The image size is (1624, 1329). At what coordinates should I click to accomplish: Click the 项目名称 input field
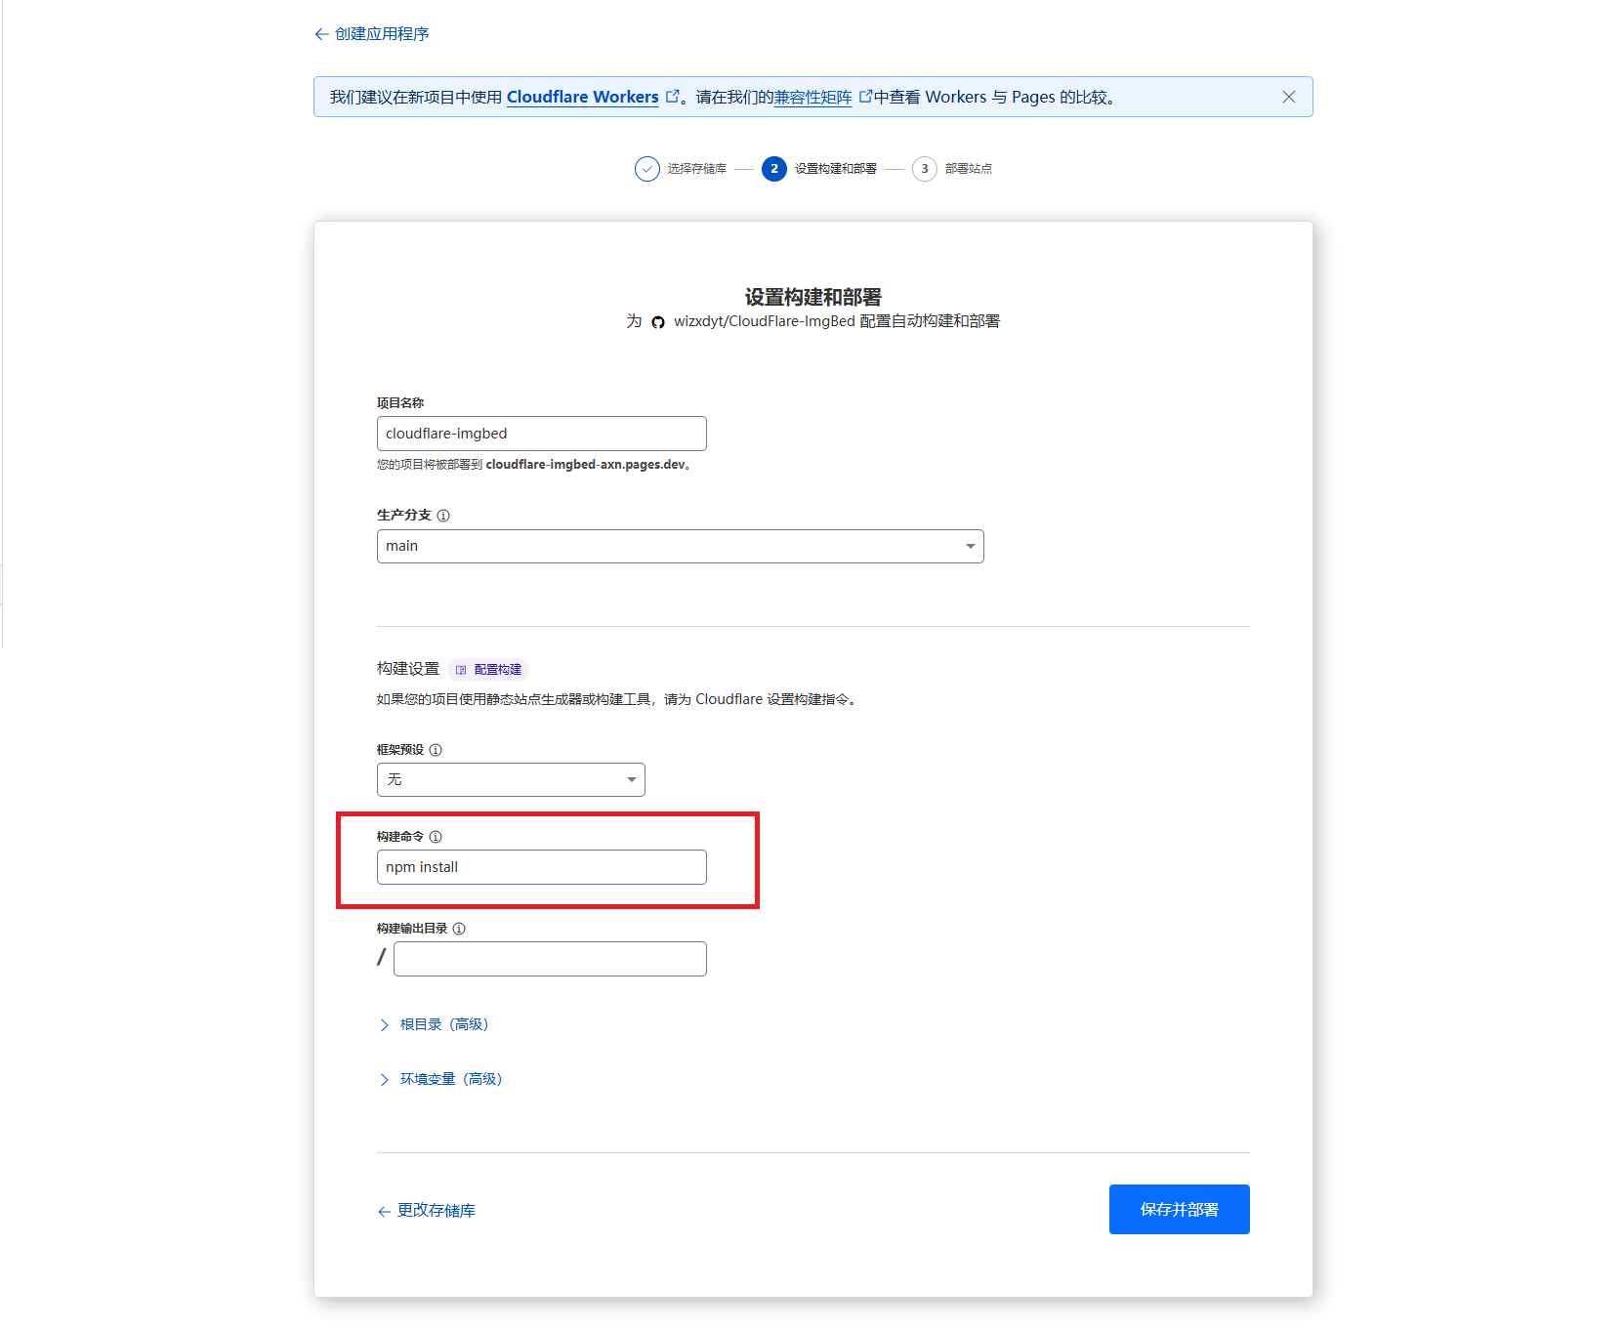click(541, 434)
